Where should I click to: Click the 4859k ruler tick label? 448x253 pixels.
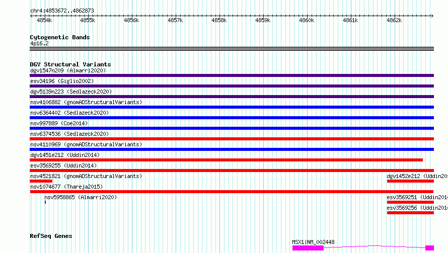point(263,20)
